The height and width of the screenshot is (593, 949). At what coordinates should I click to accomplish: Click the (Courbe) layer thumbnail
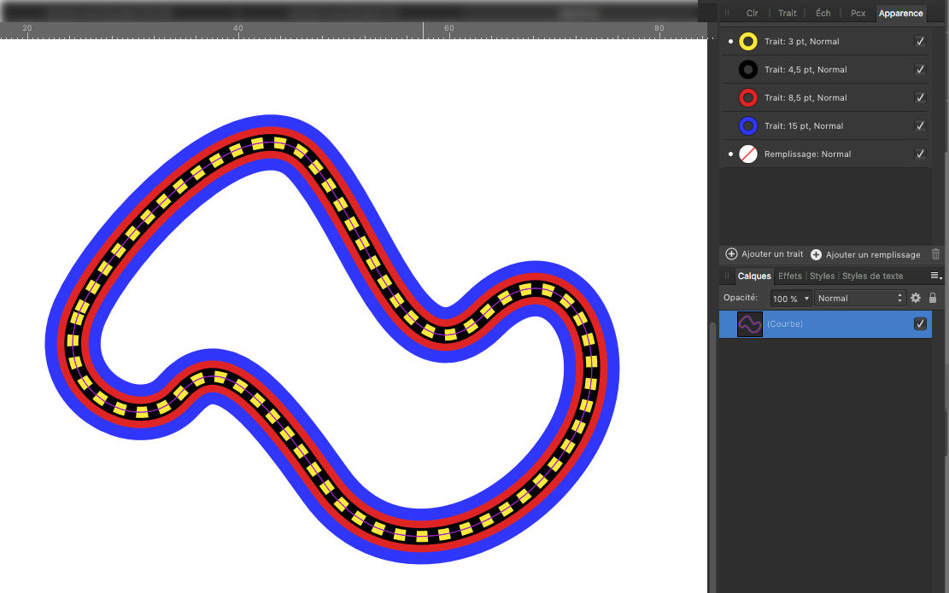(749, 324)
